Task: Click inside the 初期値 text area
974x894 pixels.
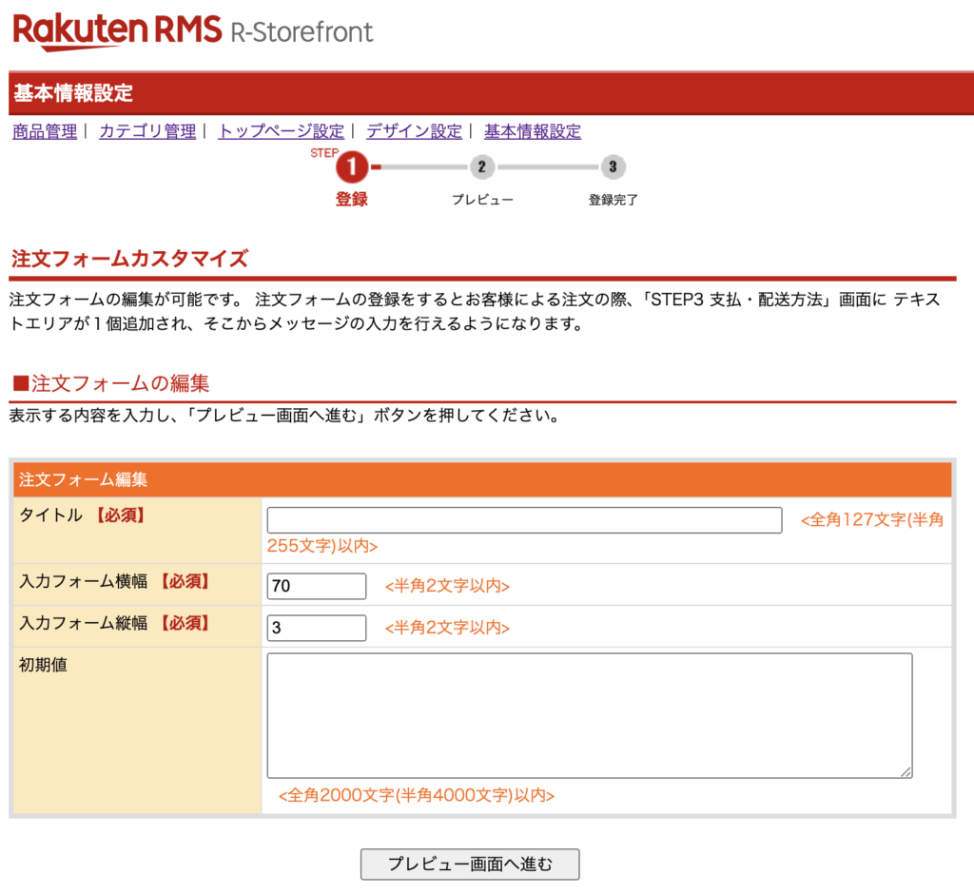Action: pyautogui.click(x=590, y=715)
